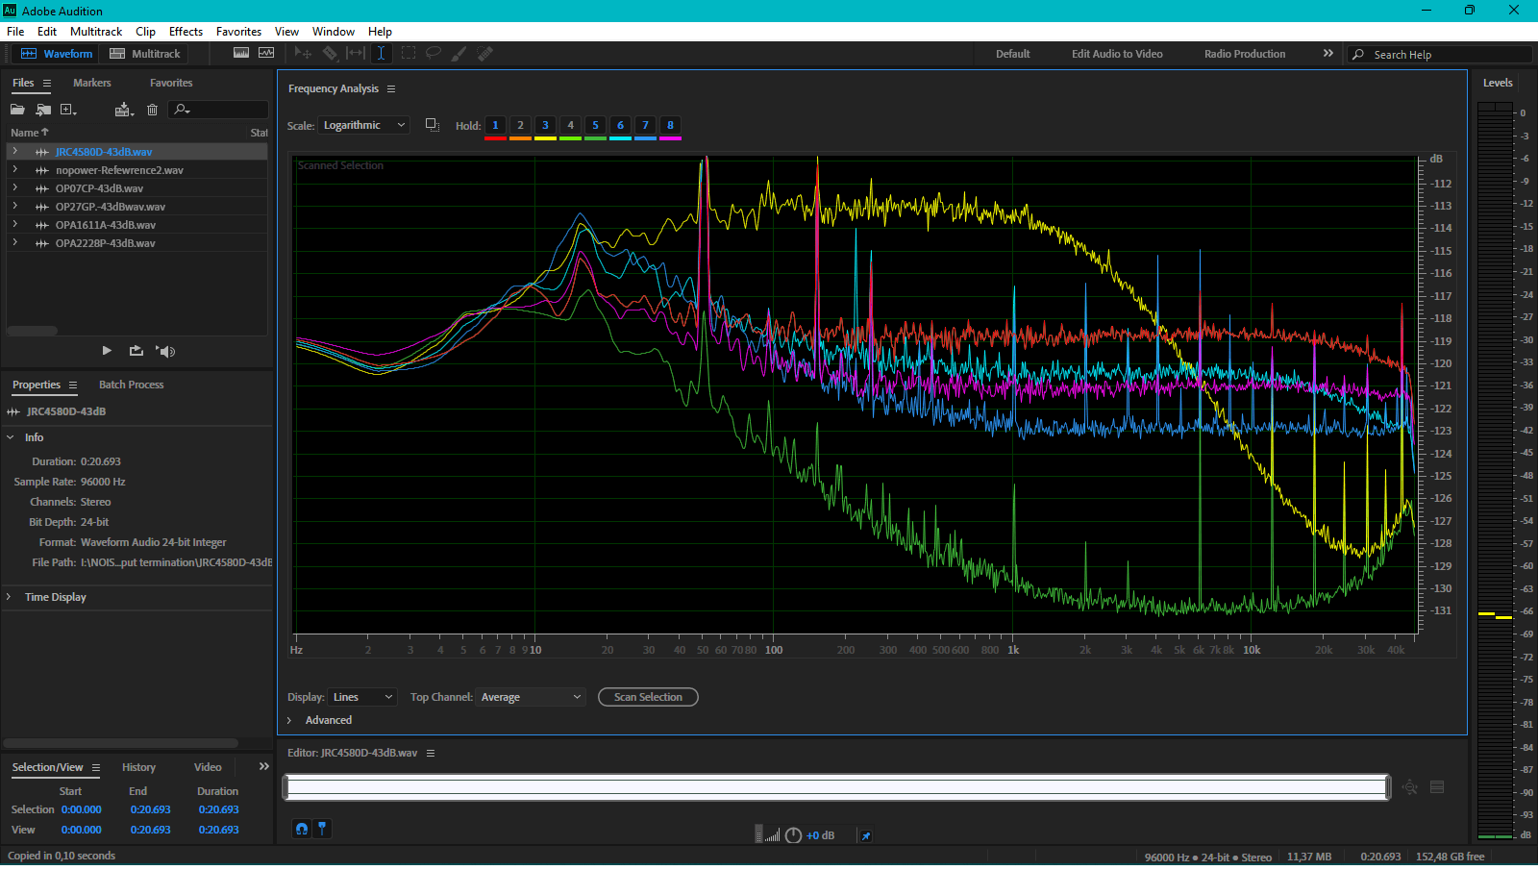This screenshot has width=1538, height=870.
Task: Open the File menu
Action: pyautogui.click(x=15, y=32)
